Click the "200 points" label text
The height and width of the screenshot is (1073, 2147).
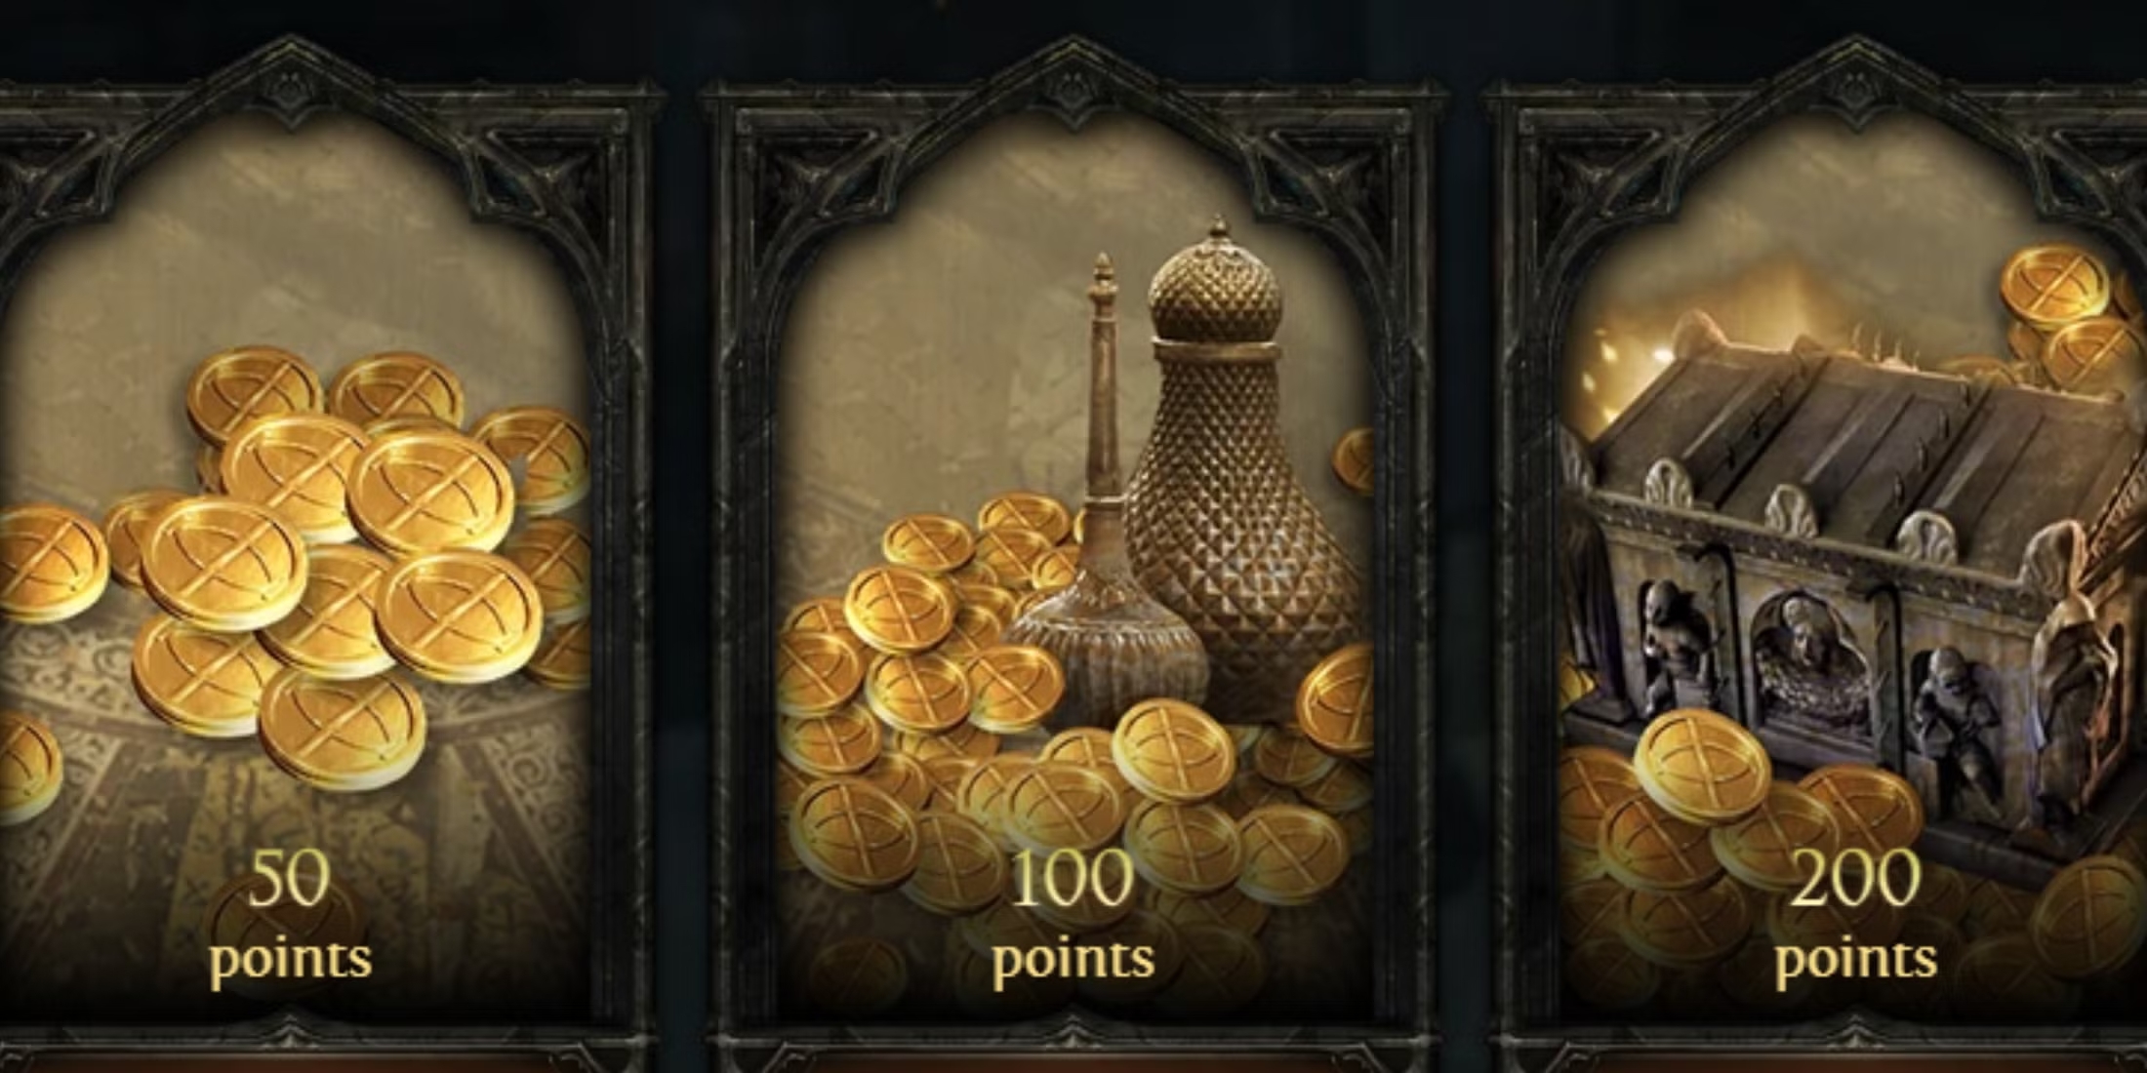coord(1855,915)
